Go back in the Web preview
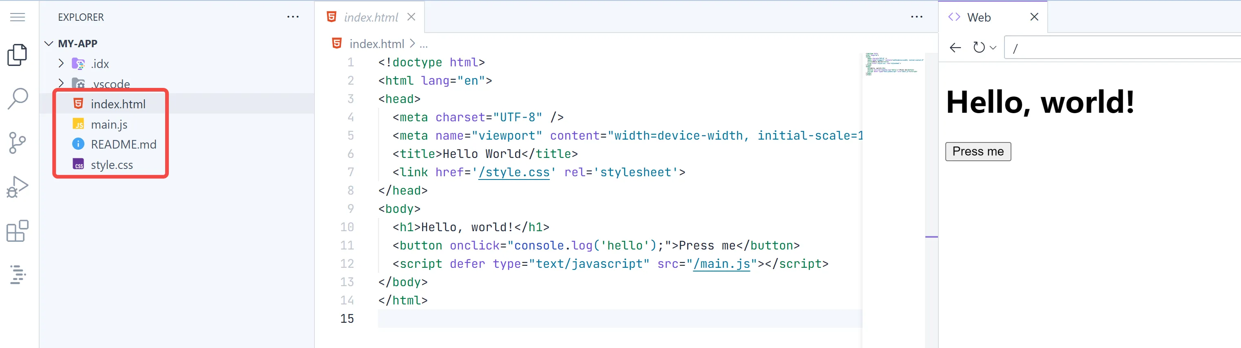Image resolution: width=1241 pixels, height=348 pixels. (x=955, y=47)
